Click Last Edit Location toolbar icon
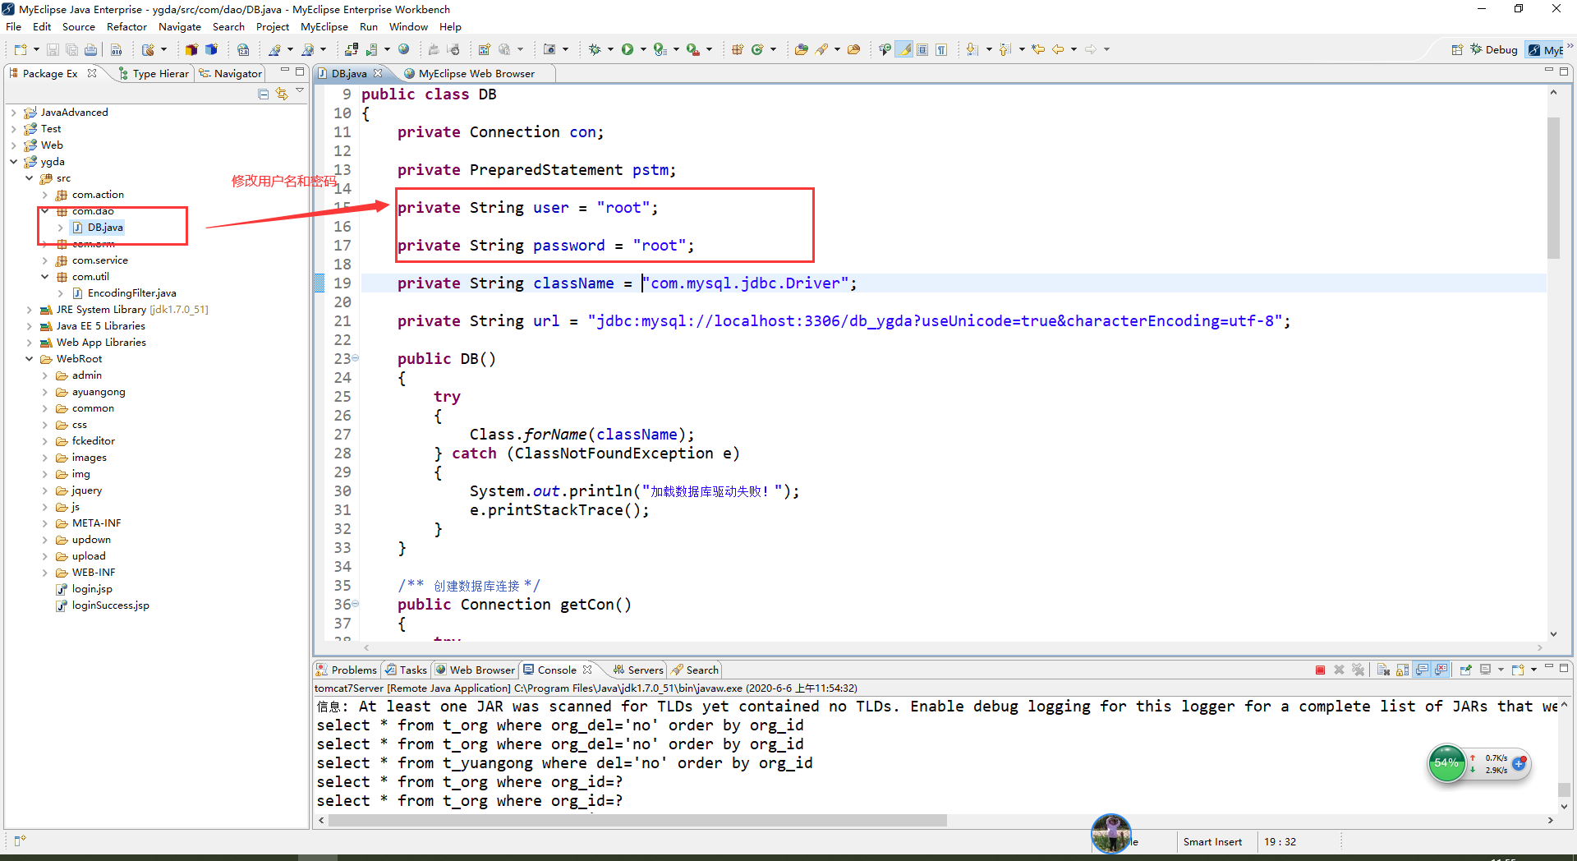The height and width of the screenshot is (861, 1577). tap(1038, 49)
